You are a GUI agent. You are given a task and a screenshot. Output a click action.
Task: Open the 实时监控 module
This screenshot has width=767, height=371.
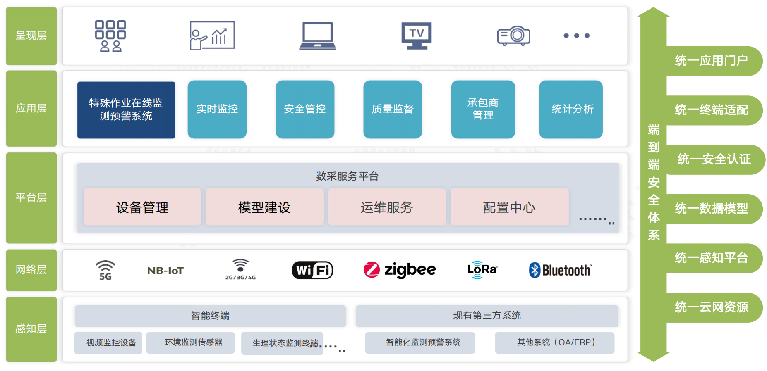click(x=217, y=109)
